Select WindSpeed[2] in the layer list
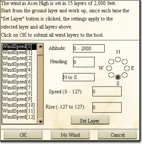Viewport: 142px width, 144px height. pos(19,58)
